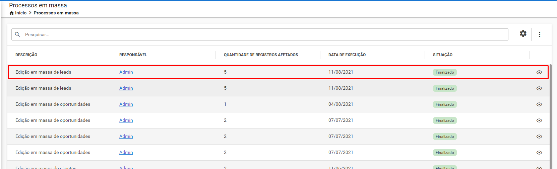The image size is (557, 169).
Task: Select Edição em massa de oportunidades dated 04/08/2021
Action: pyautogui.click(x=53, y=104)
